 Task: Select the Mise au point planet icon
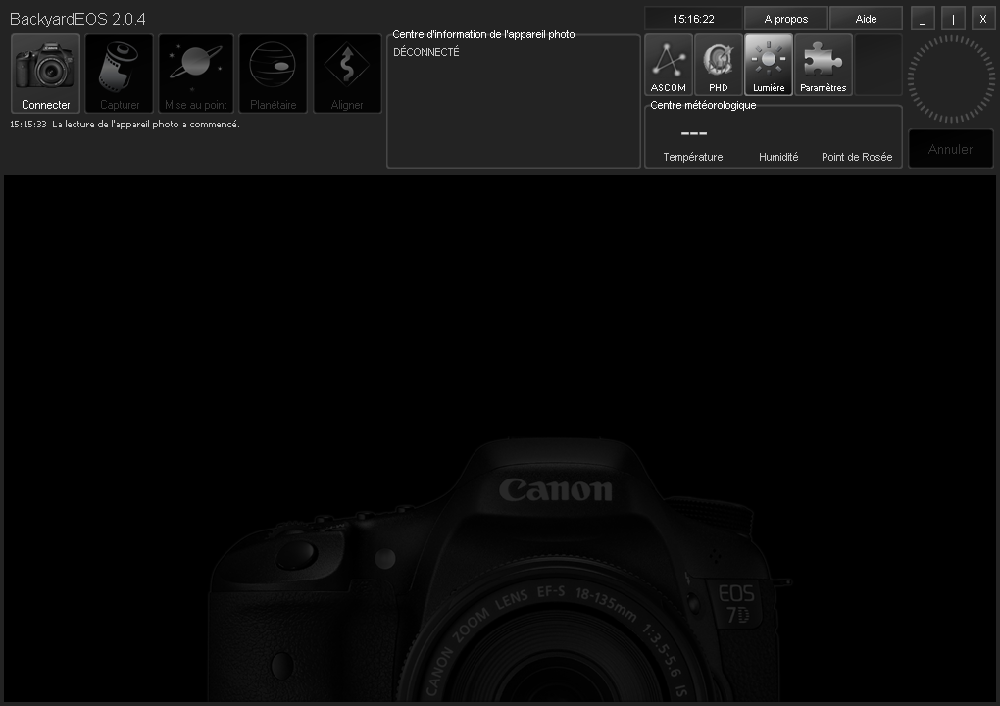coord(196,74)
